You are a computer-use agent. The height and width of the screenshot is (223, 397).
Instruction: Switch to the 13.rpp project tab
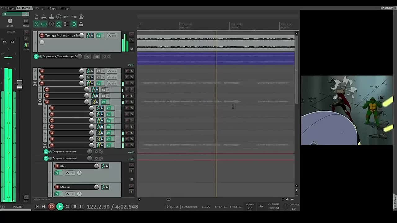coord(39,8)
